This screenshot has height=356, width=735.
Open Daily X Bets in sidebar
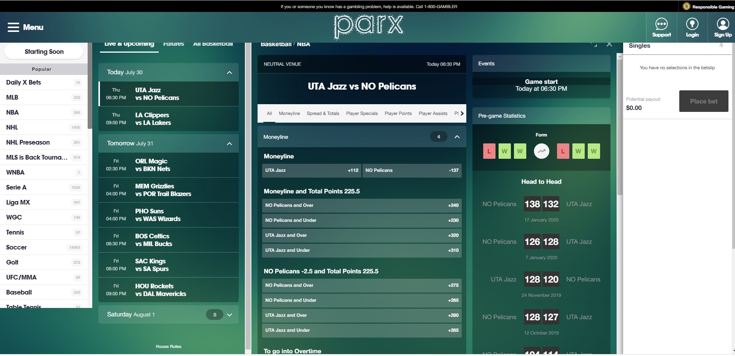44,82
